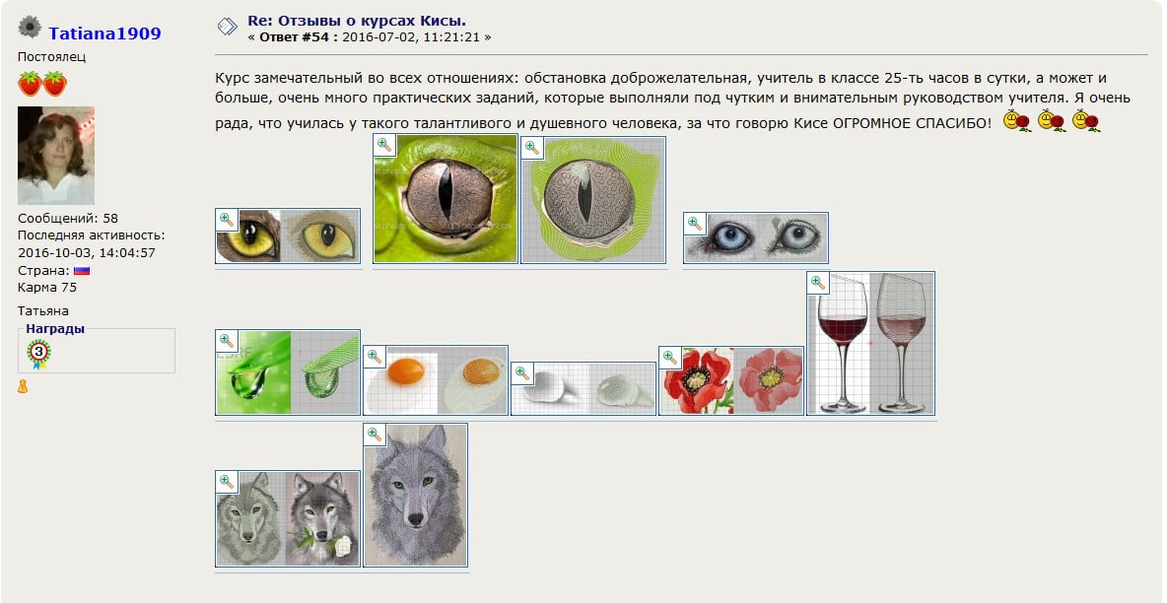Click the grey offline status icon near username
Image resolution: width=1167 pixels, height=603 pixels.
[x=30, y=27]
